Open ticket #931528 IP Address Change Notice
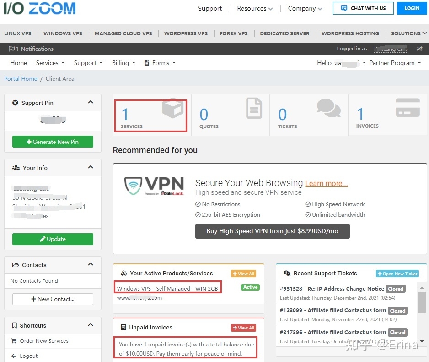The image size is (429, 362). [x=332, y=289]
